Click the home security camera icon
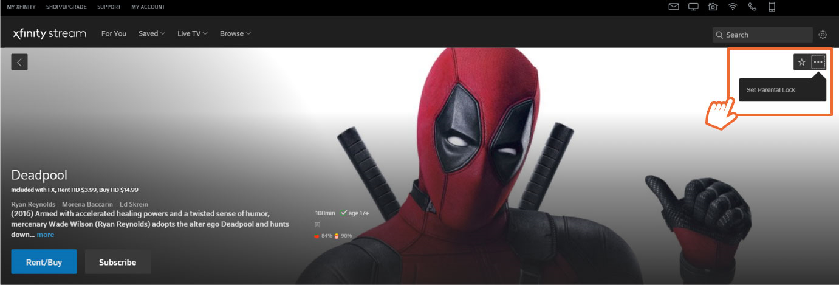 tap(713, 7)
